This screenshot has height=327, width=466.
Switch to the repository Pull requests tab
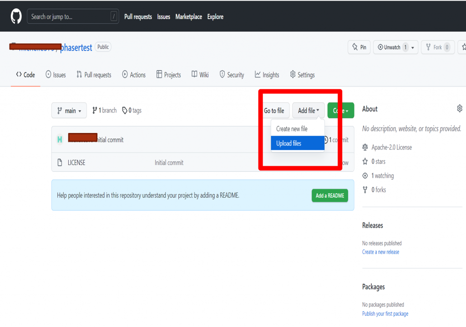pos(94,75)
